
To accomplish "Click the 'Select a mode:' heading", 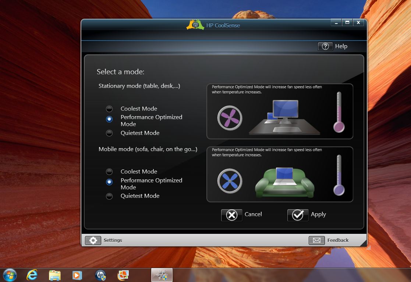I will (x=121, y=72).
